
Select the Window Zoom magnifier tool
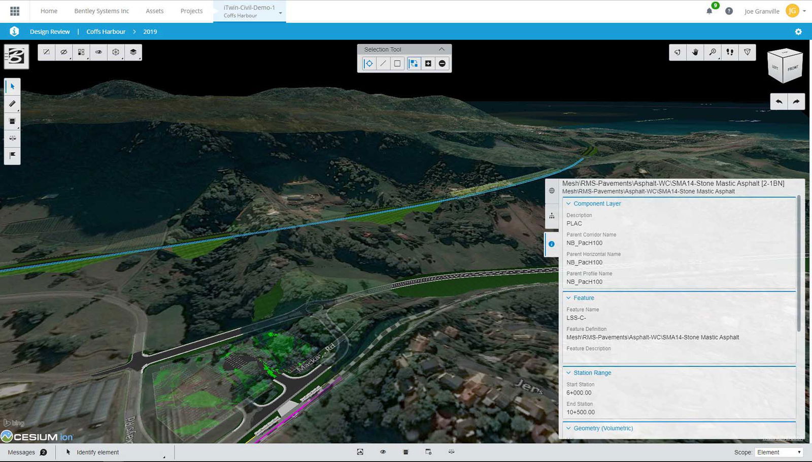713,52
